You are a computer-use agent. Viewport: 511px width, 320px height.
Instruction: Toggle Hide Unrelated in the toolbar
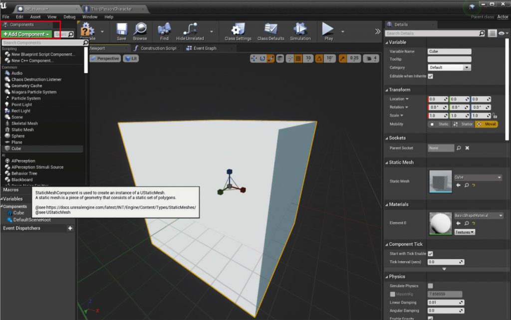pyautogui.click(x=190, y=31)
